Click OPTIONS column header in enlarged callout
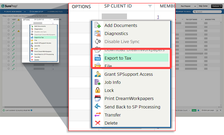Screen dimensions: 224x135 81,6
